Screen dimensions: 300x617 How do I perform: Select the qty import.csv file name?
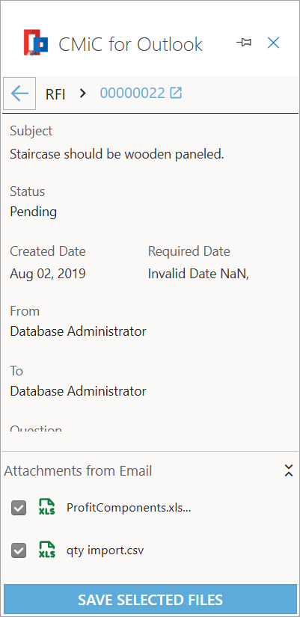(x=105, y=550)
